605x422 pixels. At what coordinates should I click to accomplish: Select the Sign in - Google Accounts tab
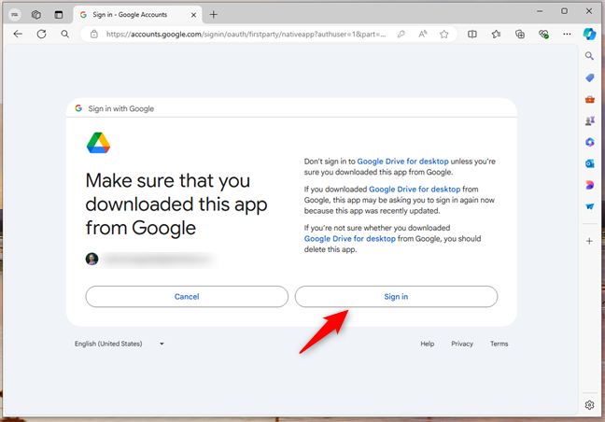(x=138, y=15)
